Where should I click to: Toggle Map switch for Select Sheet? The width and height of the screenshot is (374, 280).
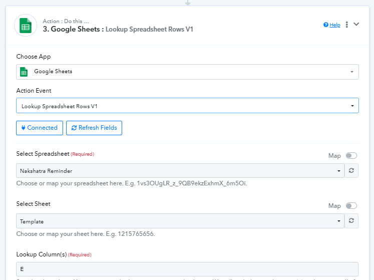351,206
